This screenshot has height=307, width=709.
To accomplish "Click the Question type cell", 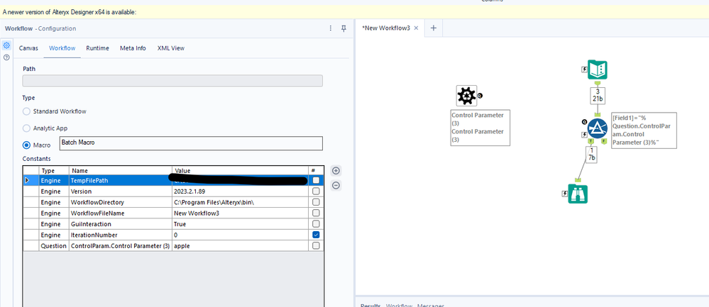I will pyautogui.click(x=54, y=245).
